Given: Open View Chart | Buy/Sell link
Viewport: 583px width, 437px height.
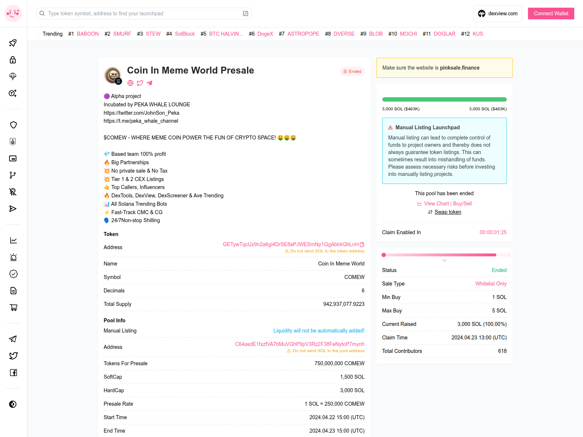Looking at the screenshot, I should (x=445, y=204).
